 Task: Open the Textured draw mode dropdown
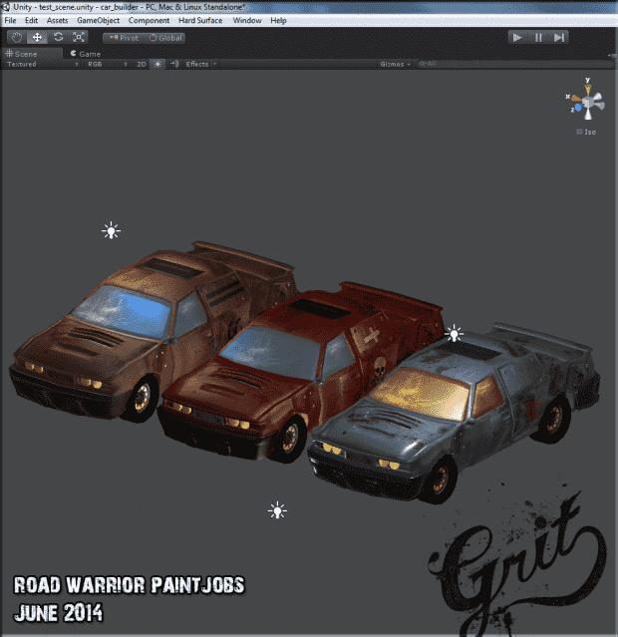40,64
